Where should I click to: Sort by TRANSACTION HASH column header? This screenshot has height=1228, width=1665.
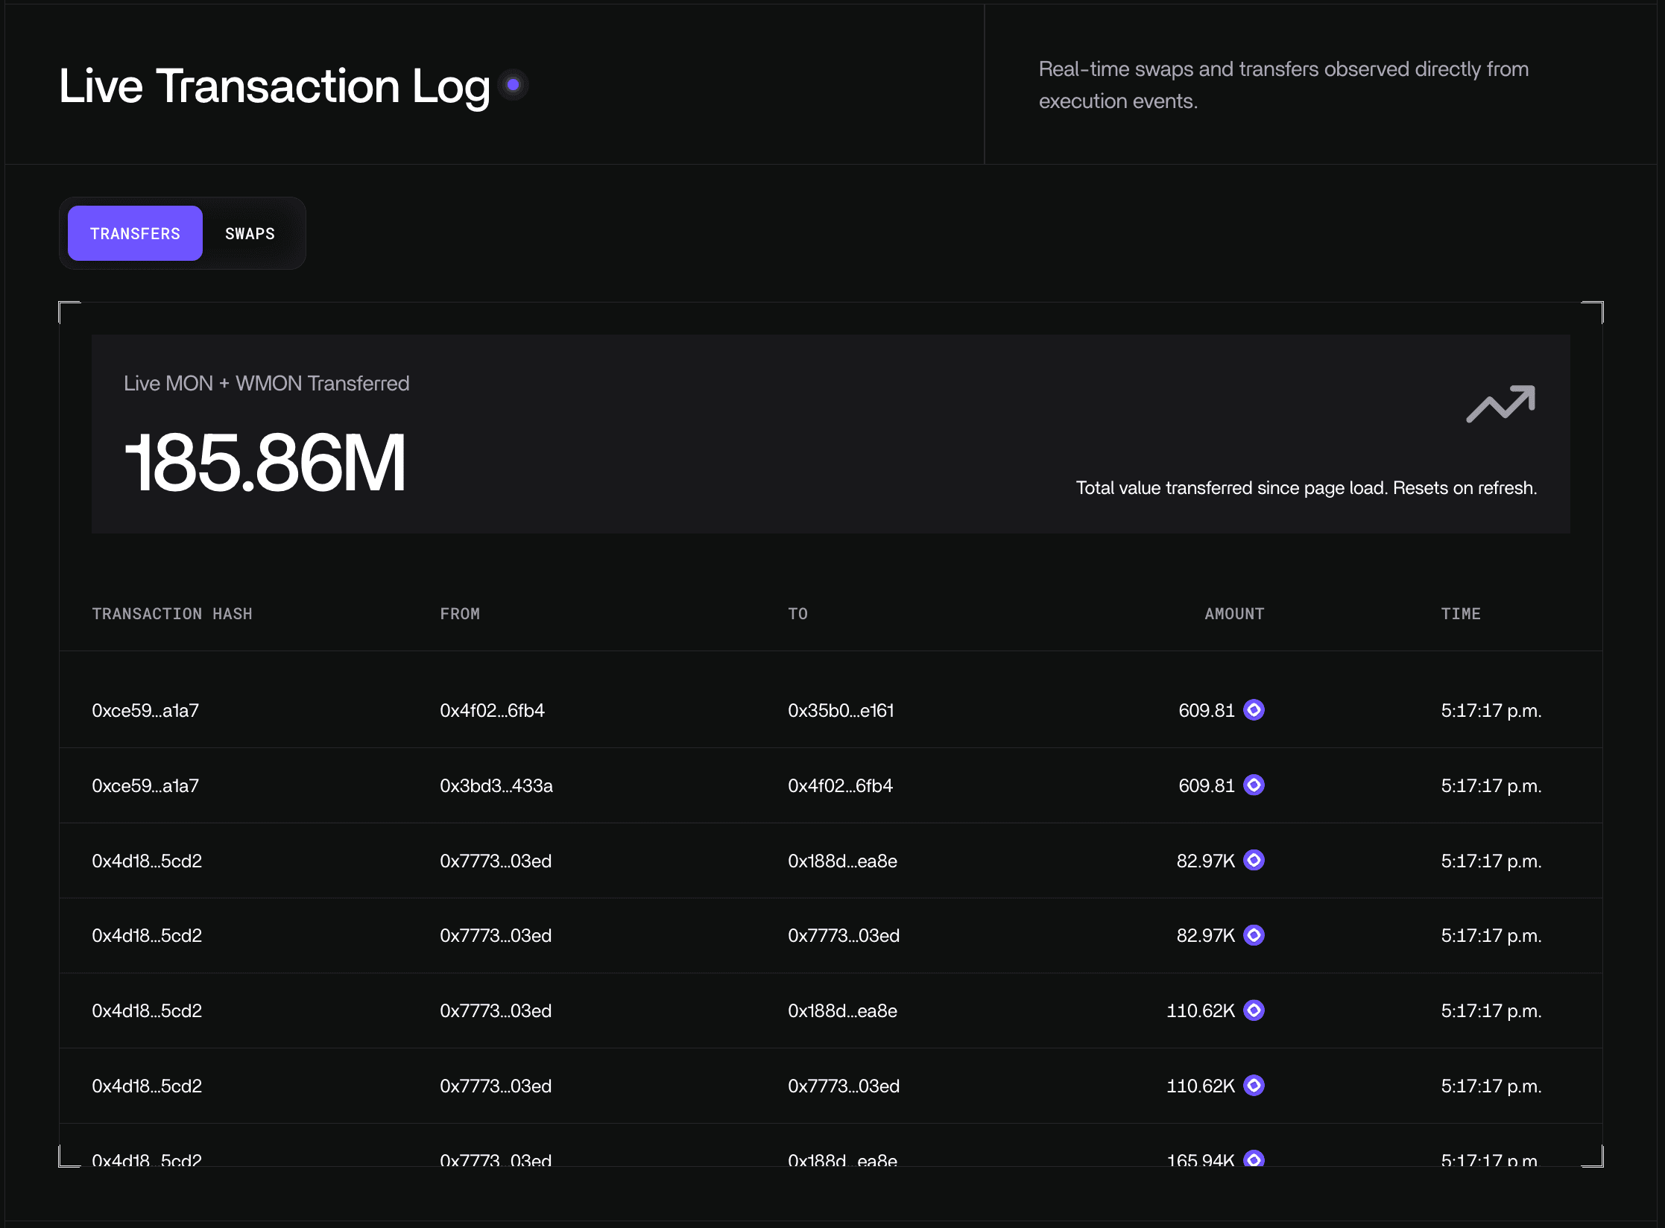172,613
